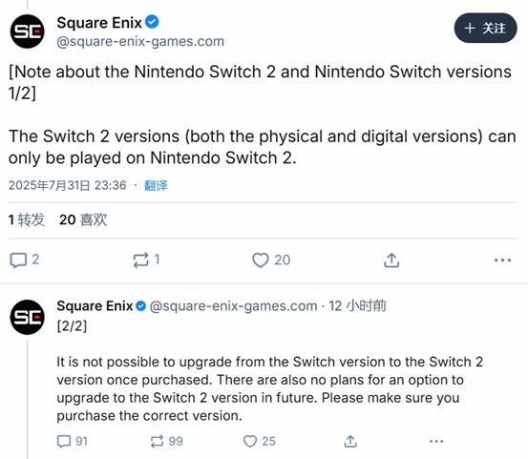View the 1 转发 reposts list
The width and height of the screenshot is (528, 459).
[27, 219]
